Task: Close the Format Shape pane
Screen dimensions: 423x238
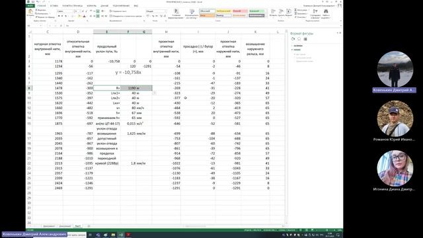Action: pos(340,32)
